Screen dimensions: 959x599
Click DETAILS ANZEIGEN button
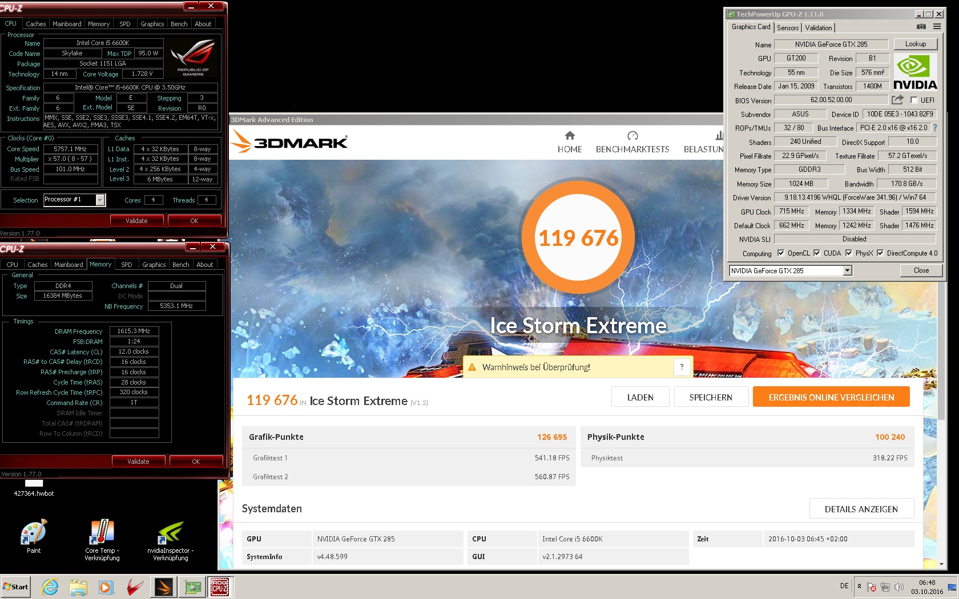(861, 509)
